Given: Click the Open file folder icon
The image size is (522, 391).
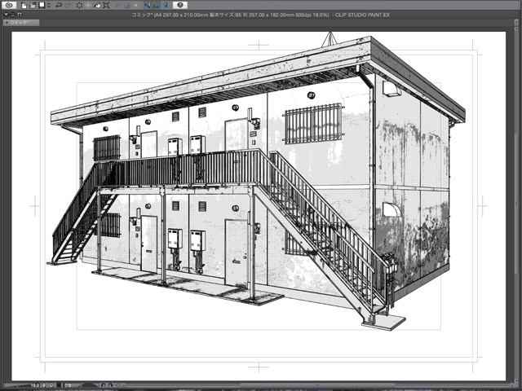Looking at the screenshot, I should [33, 6].
